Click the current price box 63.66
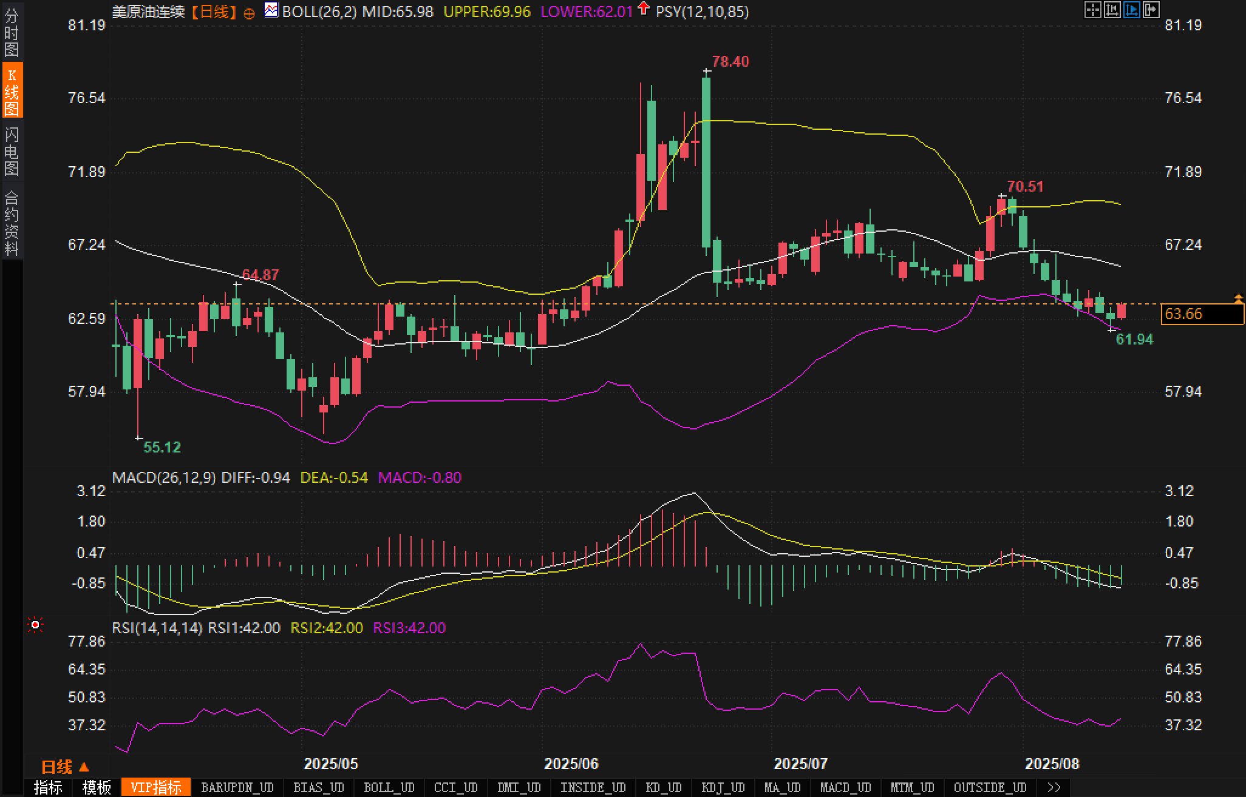1246x797 pixels. click(x=1202, y=314)
